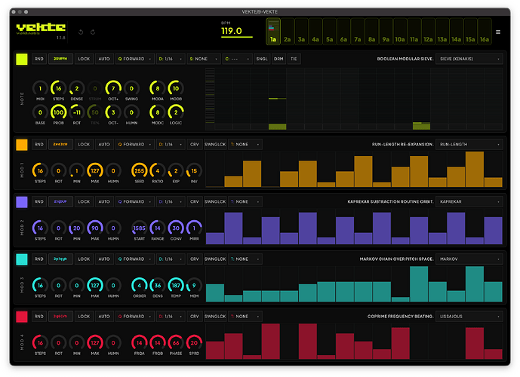Click the tallest last orange bar in MOD 1 graph
The height and width of the screenshot is (377, 520).
(475, 170)
